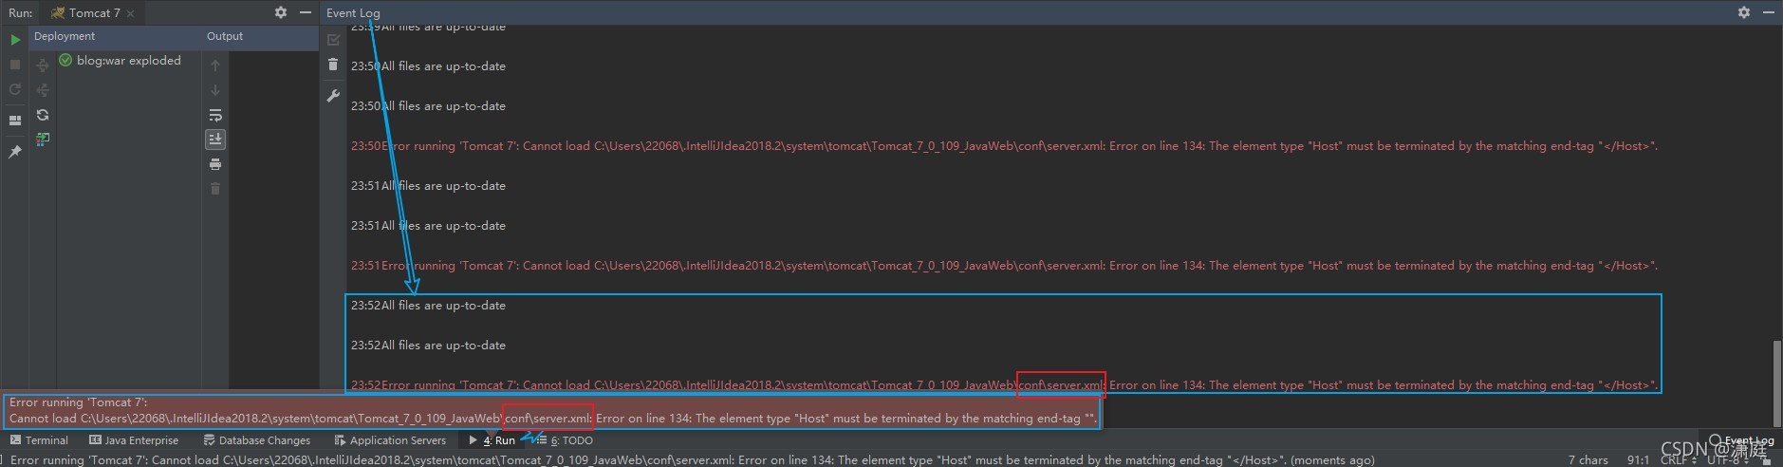The image size is (1783, 467).
Task: Open the Java Enterprise tool window
Action: [134, 440]
